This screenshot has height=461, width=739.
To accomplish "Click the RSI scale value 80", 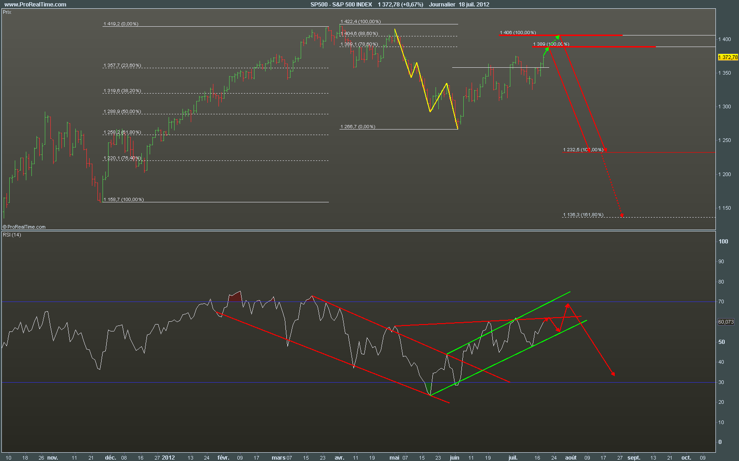I will [721, 282].
